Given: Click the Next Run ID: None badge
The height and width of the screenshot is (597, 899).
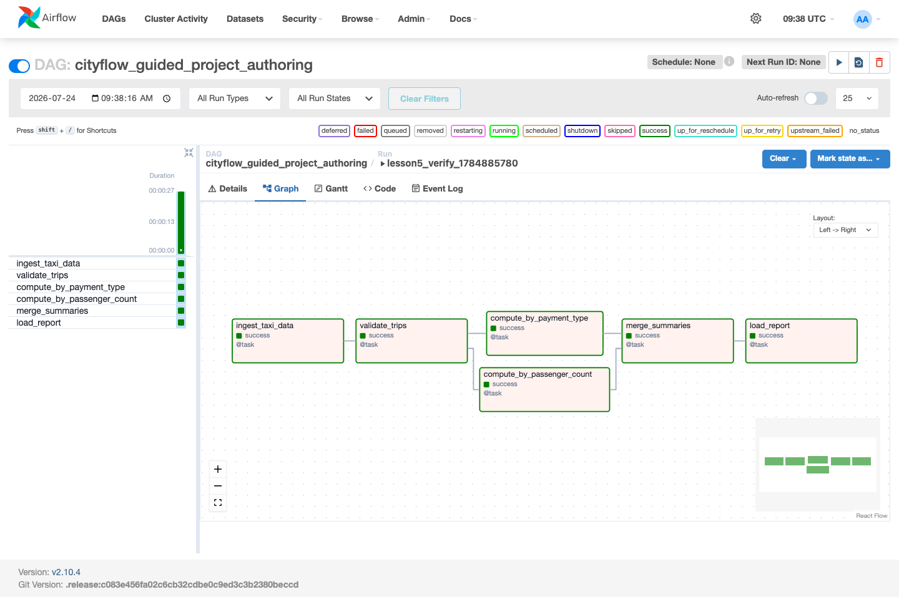Looking at the screenshot, I should [x=784, y=62].
